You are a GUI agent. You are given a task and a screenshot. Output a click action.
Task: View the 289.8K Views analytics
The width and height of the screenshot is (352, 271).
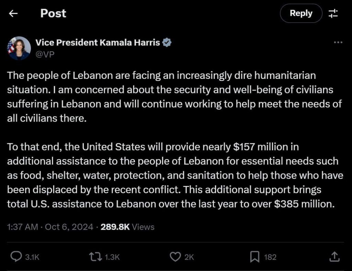[x=128, y=227]
